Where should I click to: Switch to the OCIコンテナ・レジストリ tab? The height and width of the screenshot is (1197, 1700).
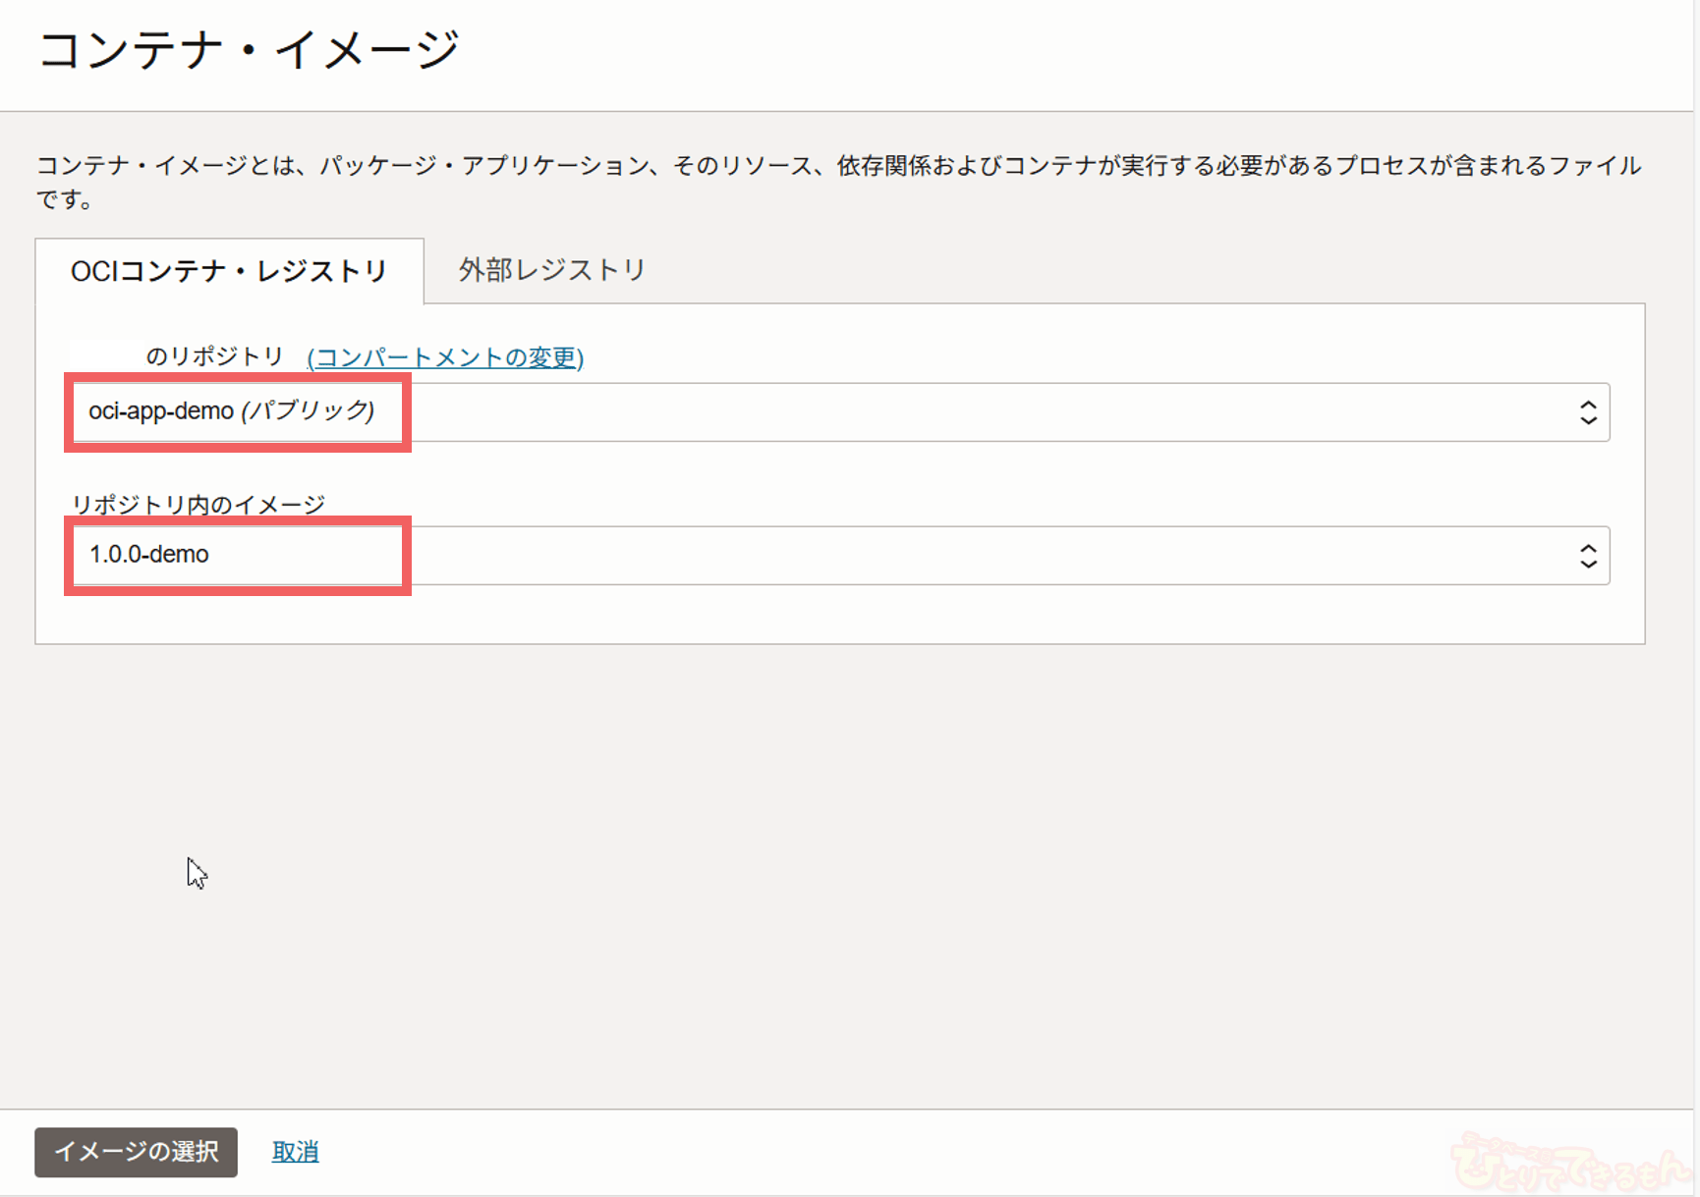[229, 271]
